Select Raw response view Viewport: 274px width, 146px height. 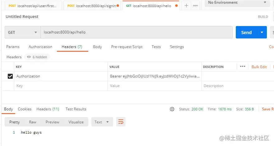point(33,122)
